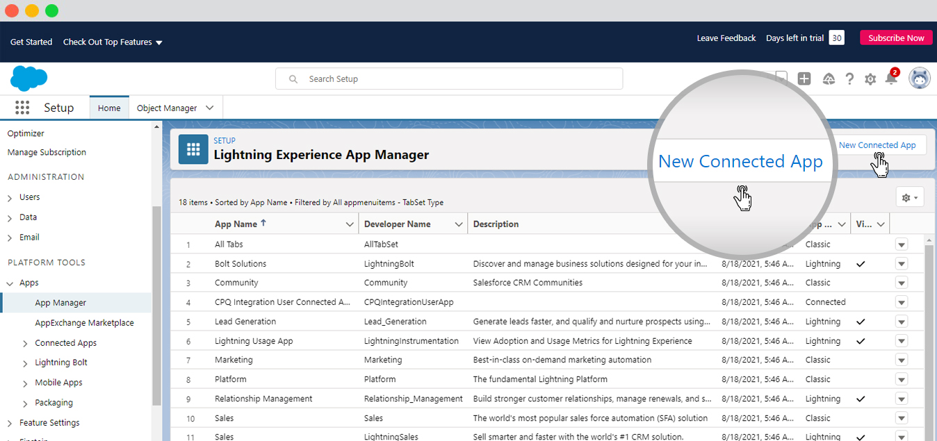The width and height of the screenshot is (937, 441).
Task: Open row actions for Community
Action: [x=902, y=283]
